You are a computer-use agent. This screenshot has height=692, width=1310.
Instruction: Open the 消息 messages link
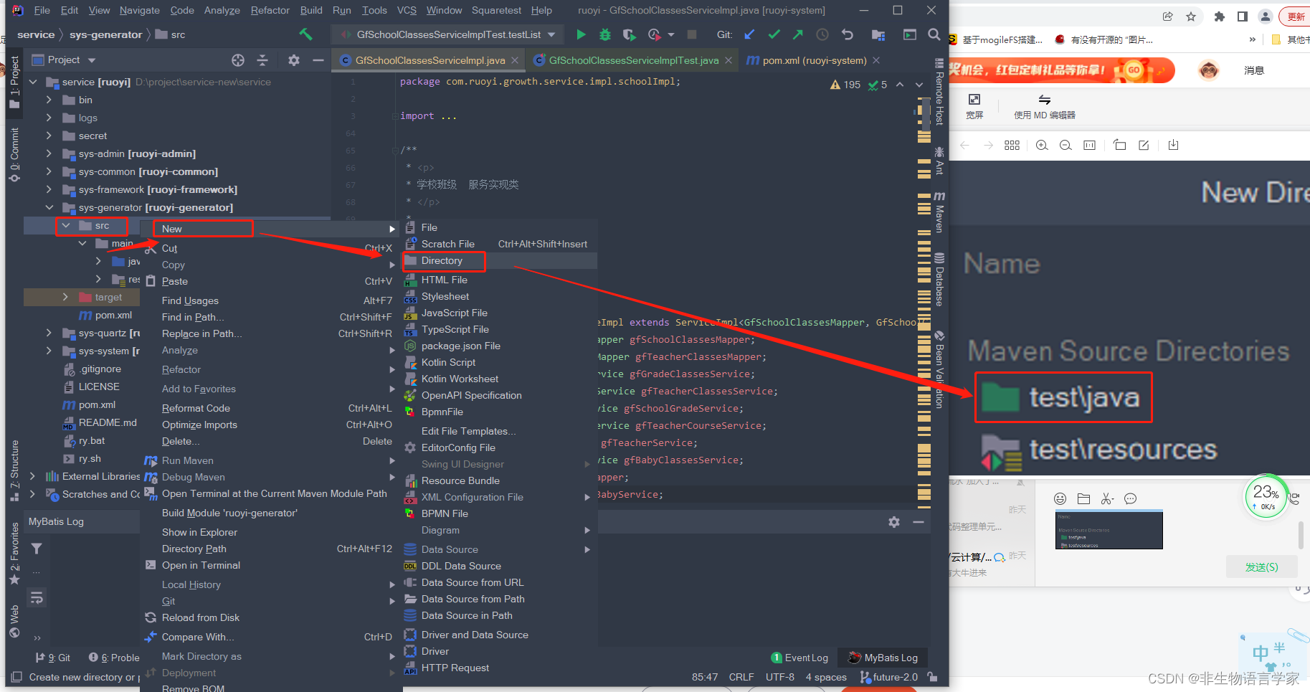pyautogui.click(x=1254, y=70)
